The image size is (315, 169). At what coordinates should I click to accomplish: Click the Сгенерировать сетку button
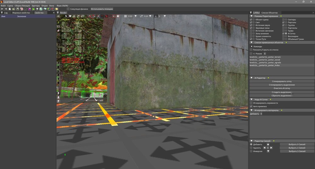(x=282, y=82)
